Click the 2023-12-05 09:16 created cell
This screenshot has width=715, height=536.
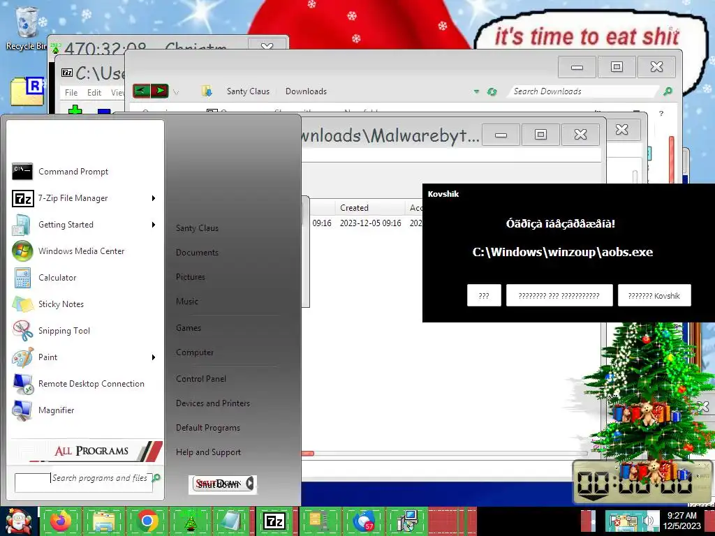(x=370, y=223)
